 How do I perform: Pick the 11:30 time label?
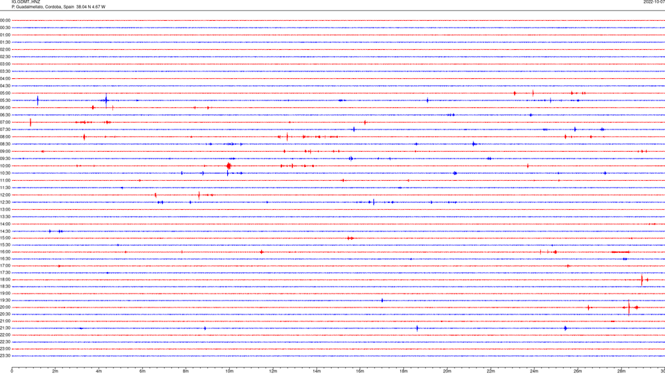pos(5,188)
